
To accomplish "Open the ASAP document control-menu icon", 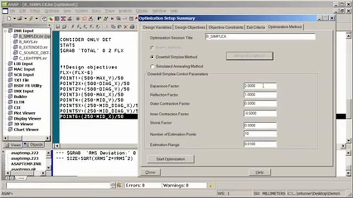I will [x=5, y=11].
